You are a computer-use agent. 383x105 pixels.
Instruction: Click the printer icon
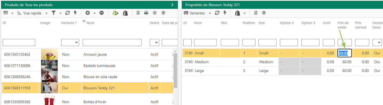[146, 13]
